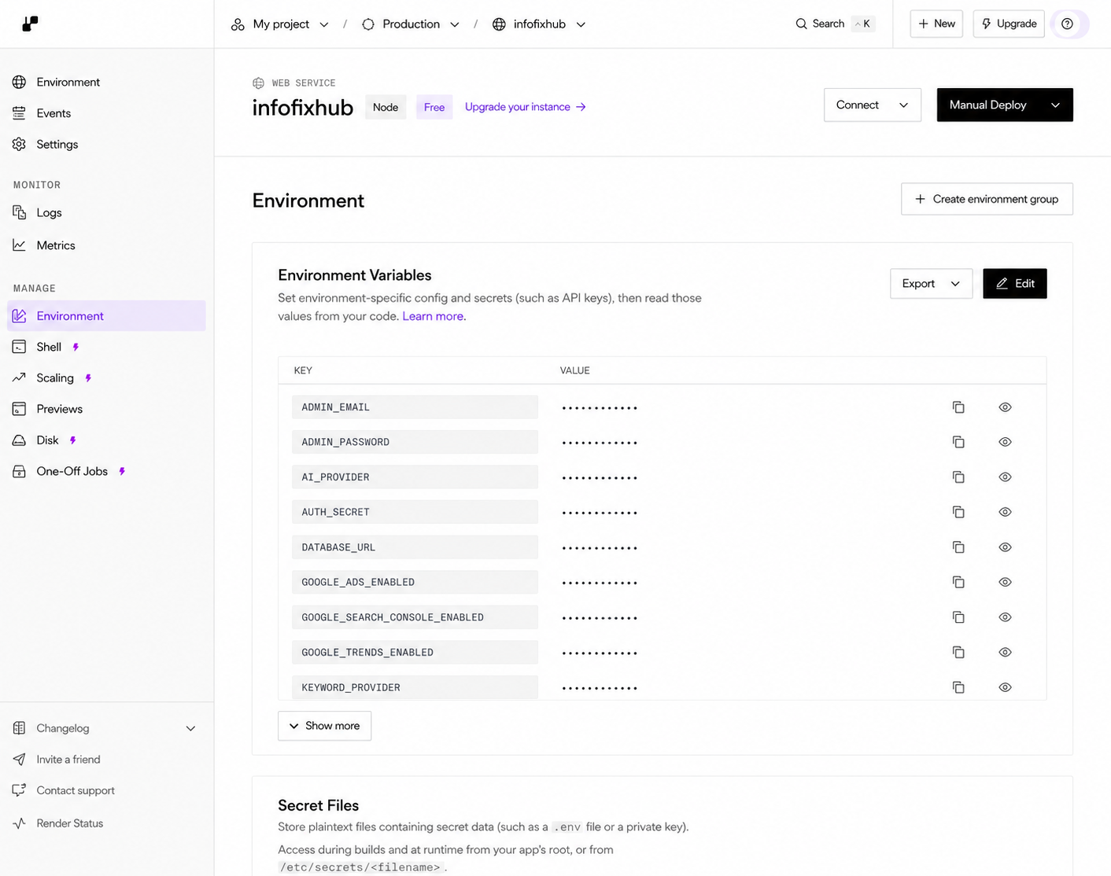Click the Upgrade button

click(1009, 24)
